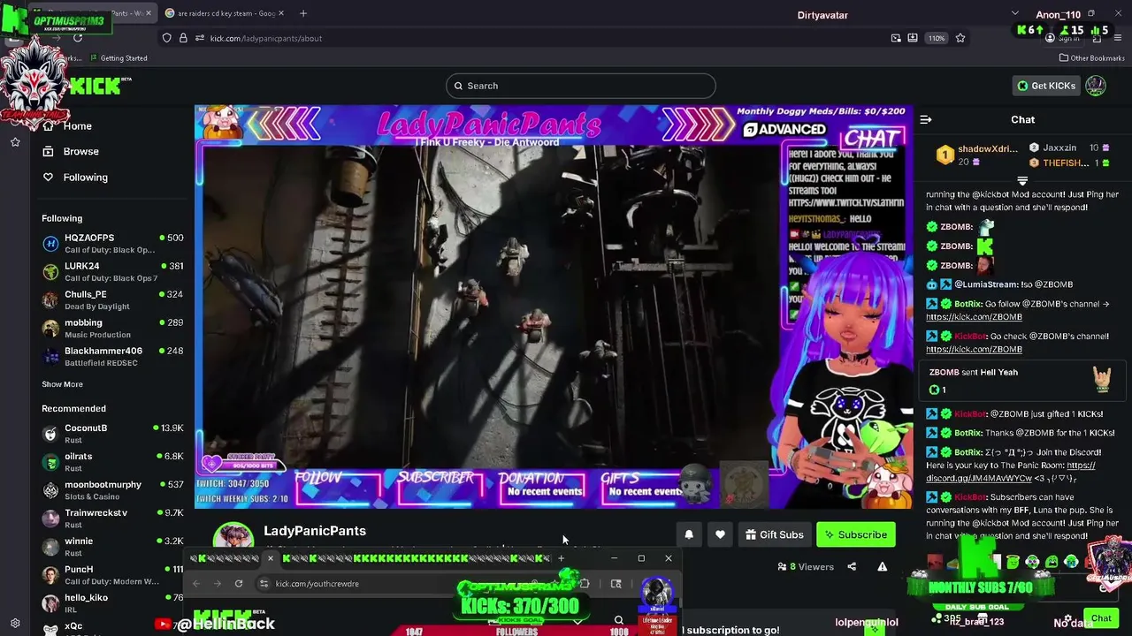Click the share icon next to viewers count
This screenshot has height=636, width=1132.
coord(852,567)
